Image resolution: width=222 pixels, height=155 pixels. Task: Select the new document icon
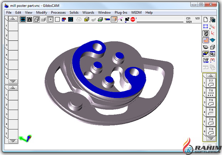[x=206, y=20]
